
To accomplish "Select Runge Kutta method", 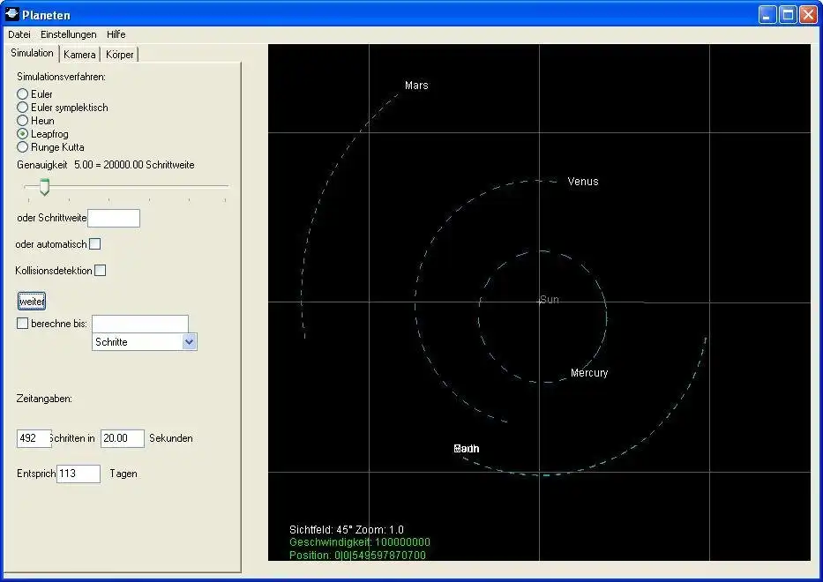I will (23, 147).
